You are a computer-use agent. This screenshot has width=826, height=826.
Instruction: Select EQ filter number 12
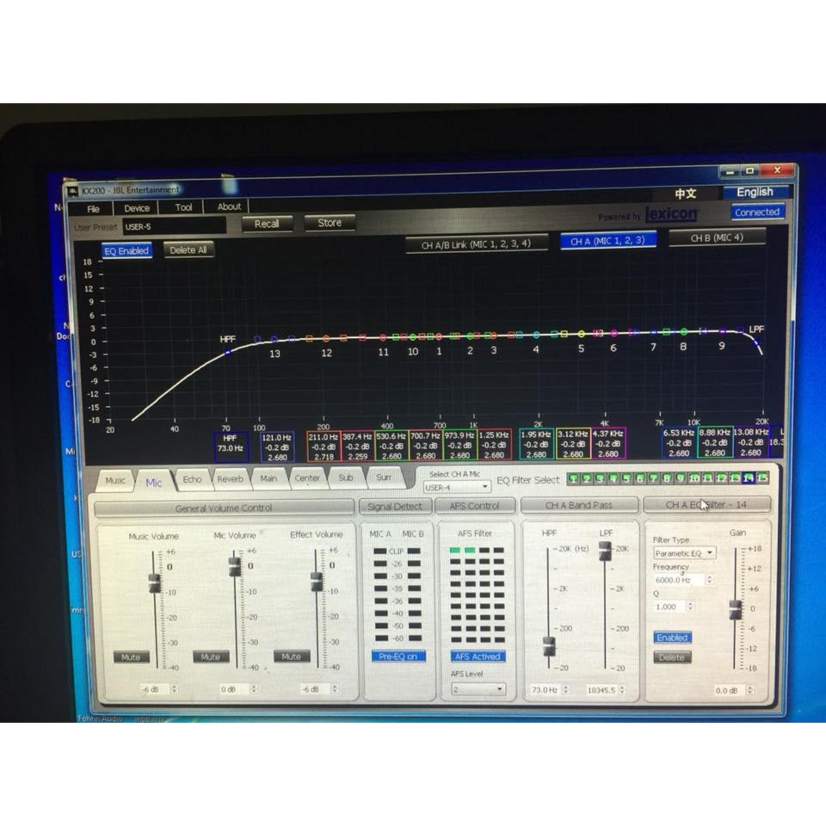tap(721, 478)
